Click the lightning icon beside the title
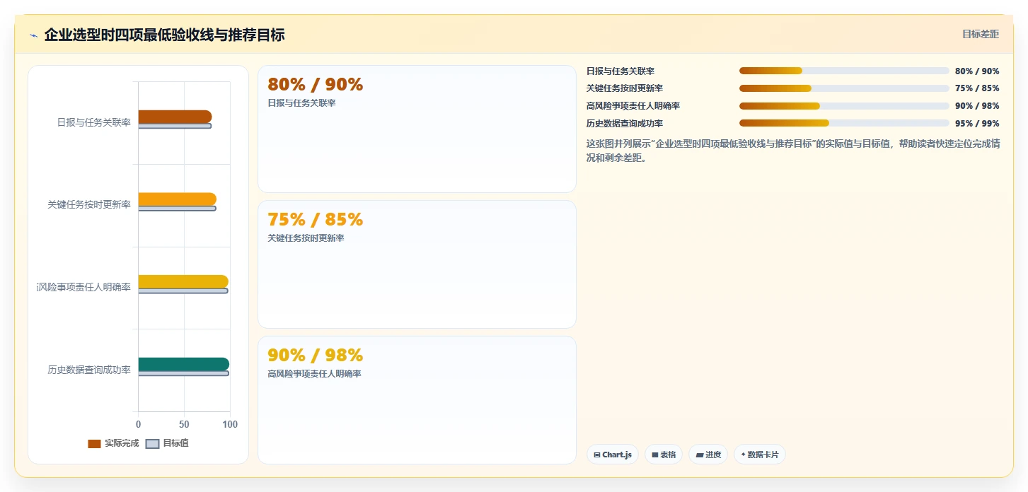The width and height of the screenshot is (1028, 492). (x=33, y=35)
